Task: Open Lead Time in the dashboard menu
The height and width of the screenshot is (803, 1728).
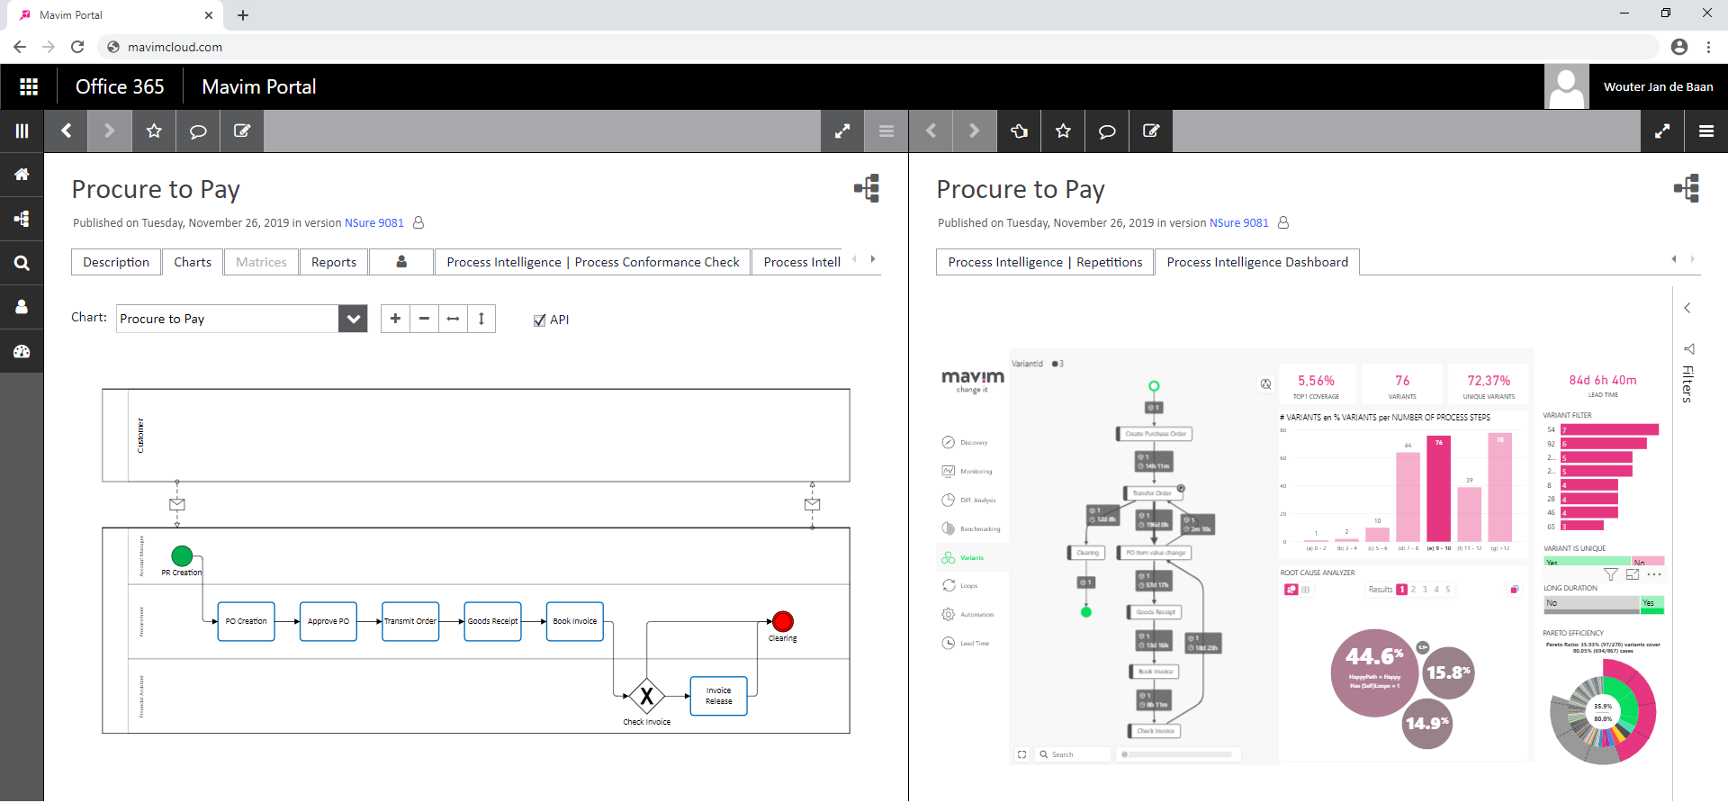Action: (966, 643)
